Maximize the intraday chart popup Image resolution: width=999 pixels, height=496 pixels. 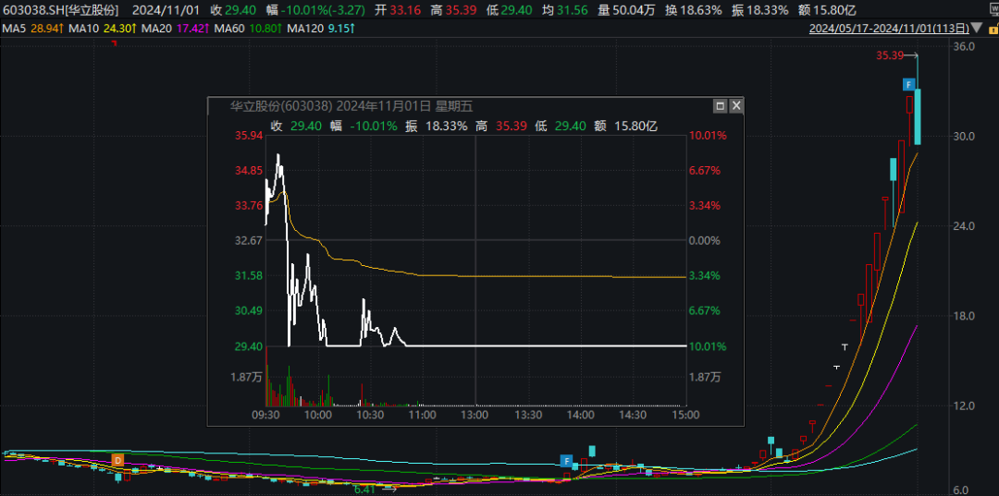pyautogui.click(x=720, y=105)
